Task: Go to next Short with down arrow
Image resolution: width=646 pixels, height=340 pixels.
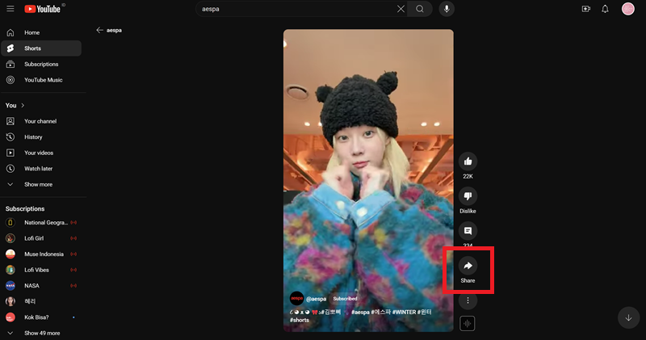Action: (628, 317)
